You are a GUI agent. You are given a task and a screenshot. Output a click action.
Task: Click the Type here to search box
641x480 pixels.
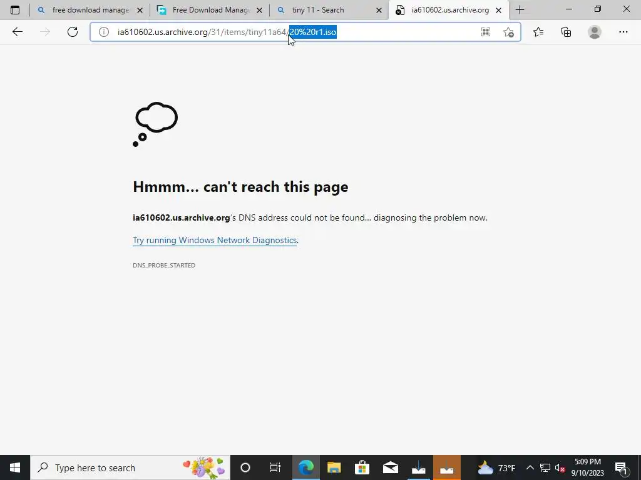coord(130,467)
